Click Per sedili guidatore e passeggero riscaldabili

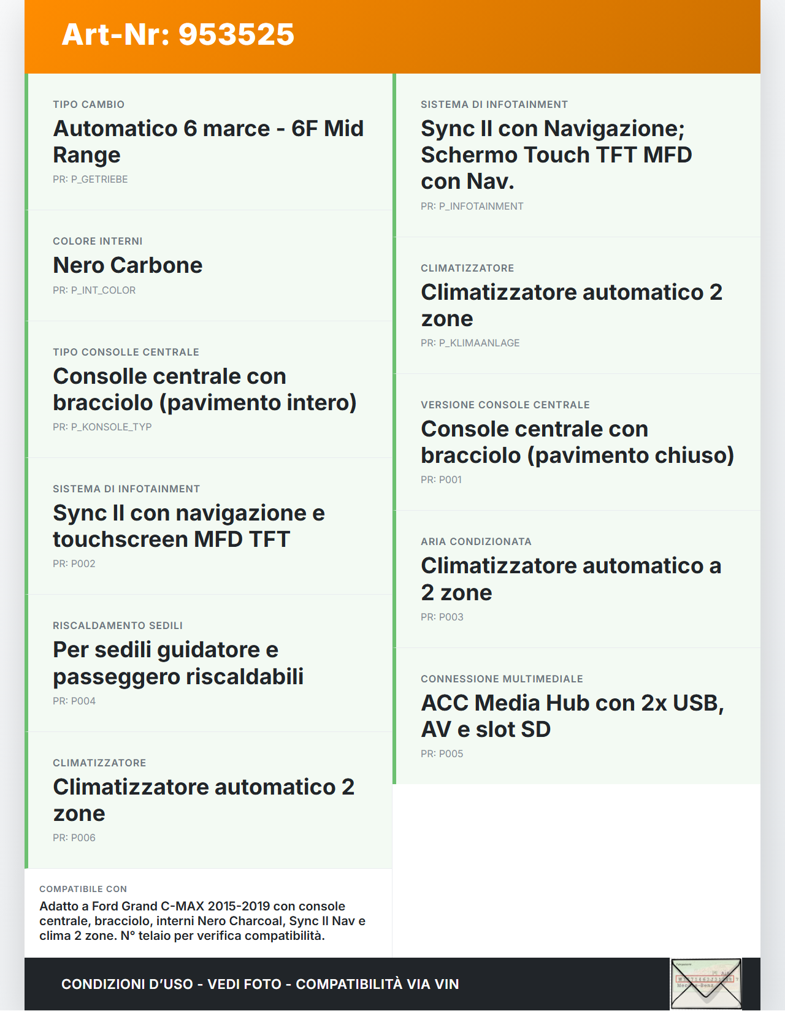point(178,663)
